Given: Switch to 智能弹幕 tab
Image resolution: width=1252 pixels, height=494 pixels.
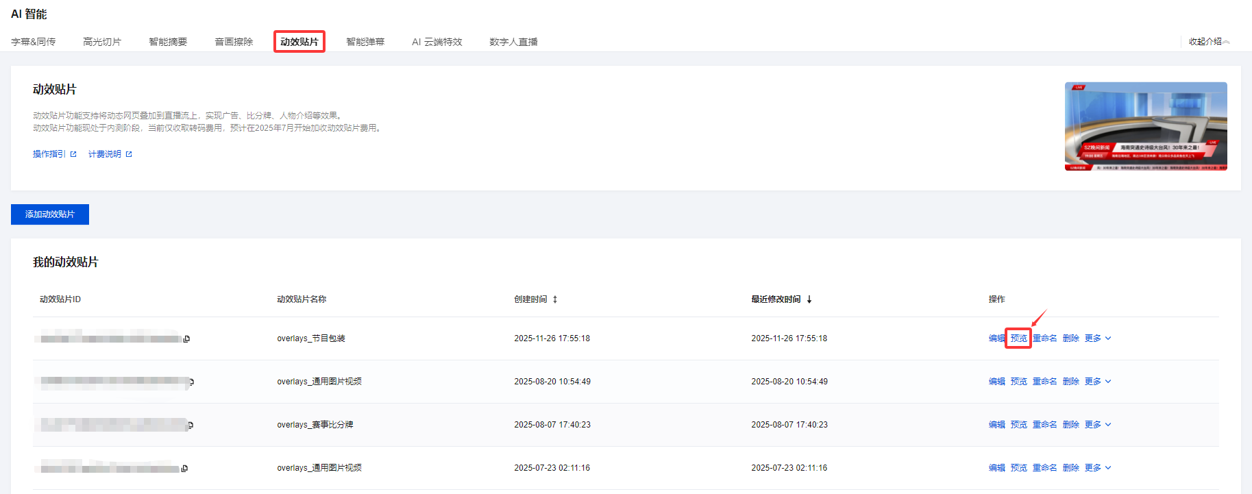Looking at the screenshot, I should point(365,42).
